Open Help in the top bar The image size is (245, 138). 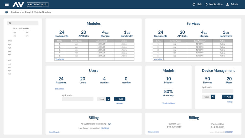coord(197,4)
